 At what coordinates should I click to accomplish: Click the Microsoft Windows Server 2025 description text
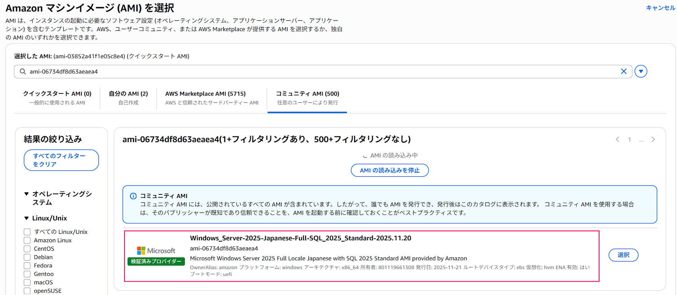click(328, 259)
